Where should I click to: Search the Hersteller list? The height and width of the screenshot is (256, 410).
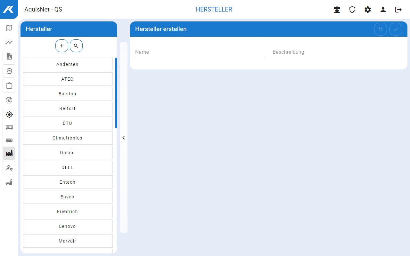[x=76, y=46]
